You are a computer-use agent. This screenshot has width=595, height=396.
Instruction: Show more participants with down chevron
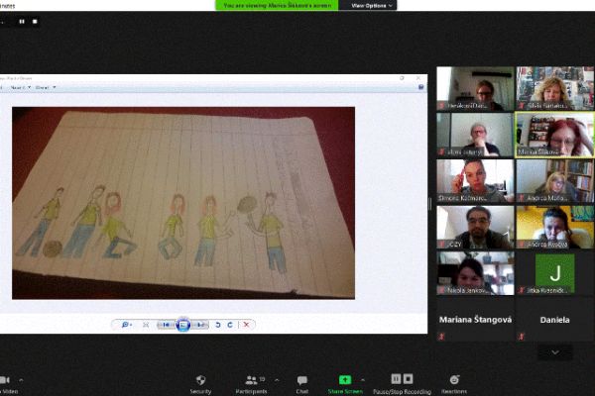tap(554, 351)
